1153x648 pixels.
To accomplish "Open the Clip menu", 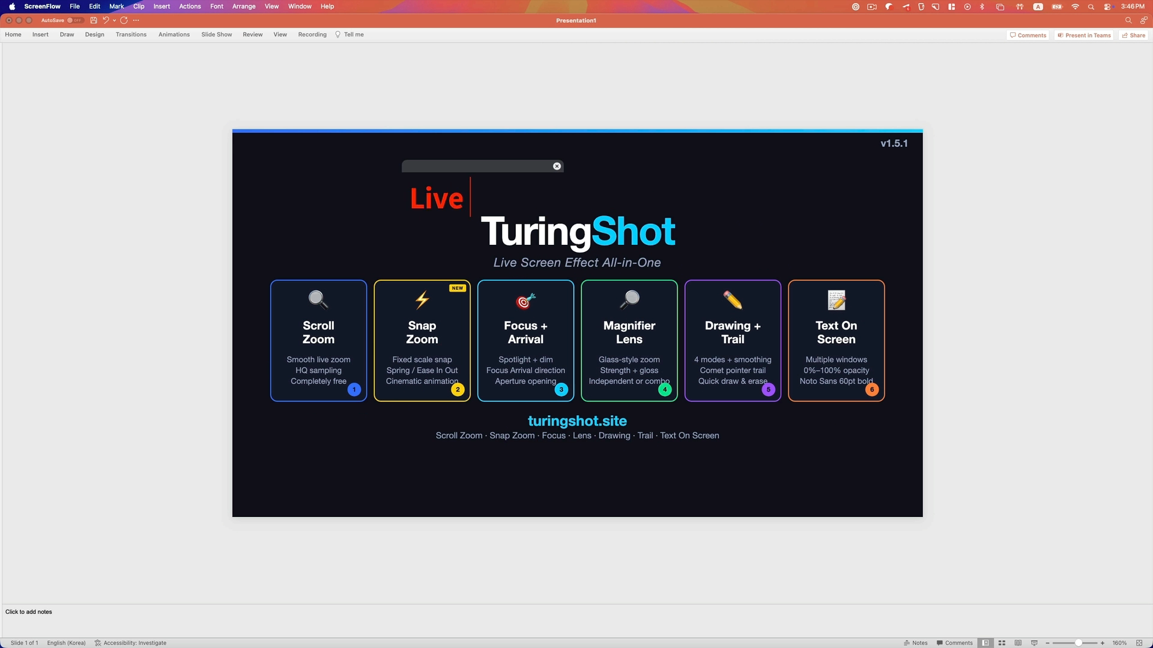I will pos(139,7).
